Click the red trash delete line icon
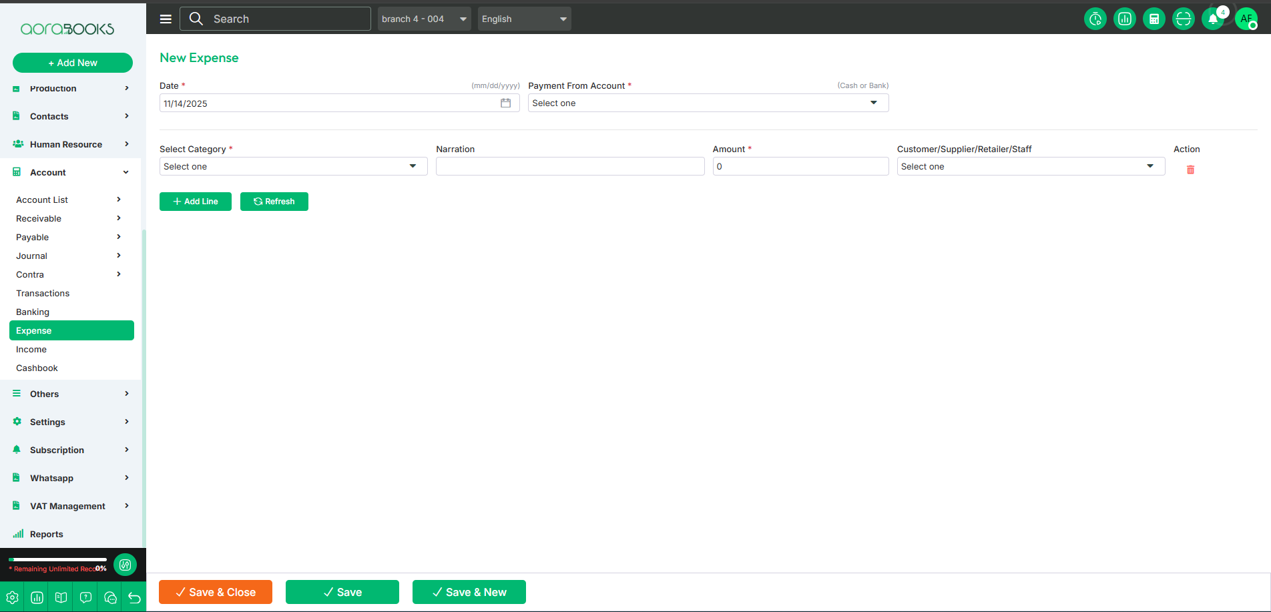Image resolution: width=1271 pixels, height=612 pixels. (1190, 170)
